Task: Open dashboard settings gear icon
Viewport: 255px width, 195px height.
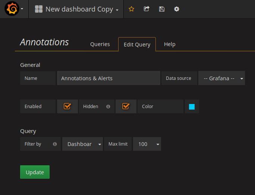Action: [177, 9]
